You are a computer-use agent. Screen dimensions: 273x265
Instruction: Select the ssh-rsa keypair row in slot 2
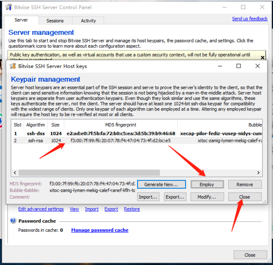[137, 140]
